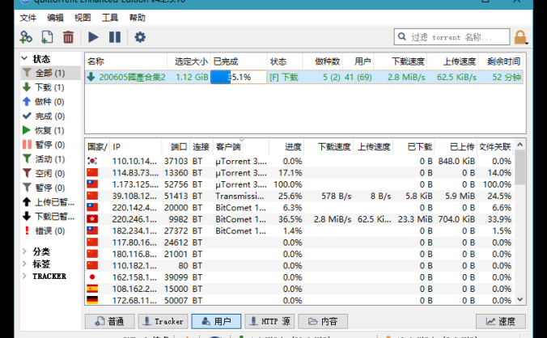Click the add torrent file icon

coord(47,37)
